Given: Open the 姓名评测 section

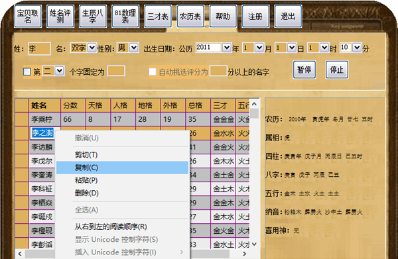Looking at the screenshot, I should pos(60,17).
